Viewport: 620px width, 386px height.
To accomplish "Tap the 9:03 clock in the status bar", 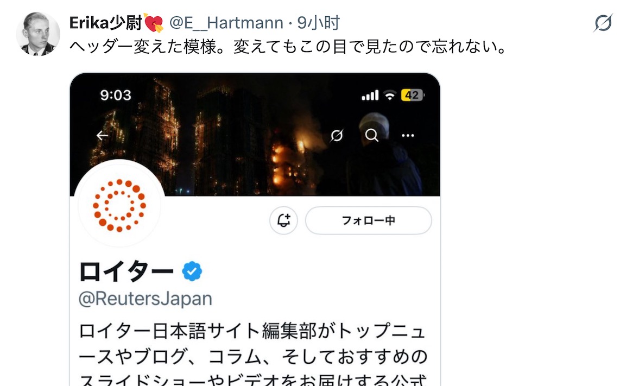I will coord(116,96).
